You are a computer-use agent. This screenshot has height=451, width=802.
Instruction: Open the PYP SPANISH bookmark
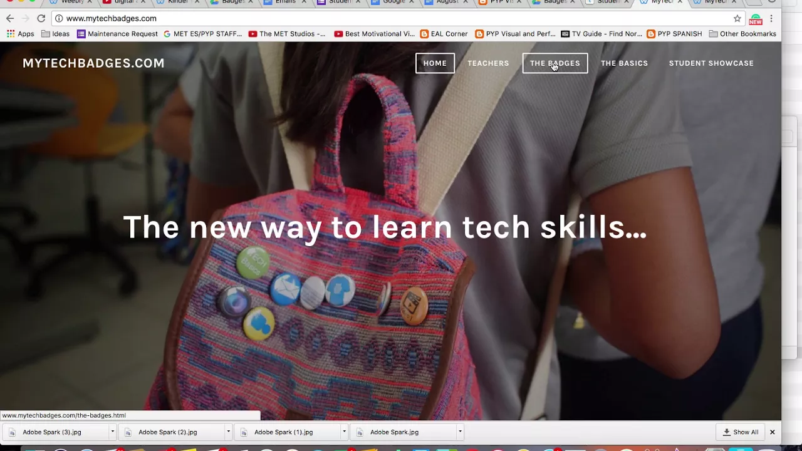click(674, 34)
